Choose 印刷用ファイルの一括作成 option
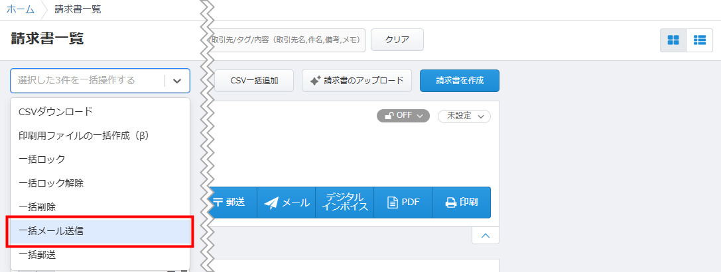721x272 pixels. 83,135
